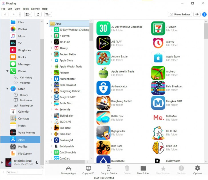Open Photos section in sidebar
The image size is (208, 180).
tap(22, 29)
